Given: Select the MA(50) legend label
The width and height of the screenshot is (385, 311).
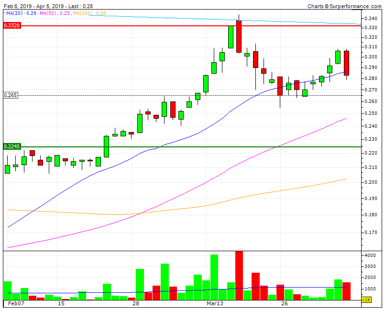Looking at the screenshot, I should 48,13.
